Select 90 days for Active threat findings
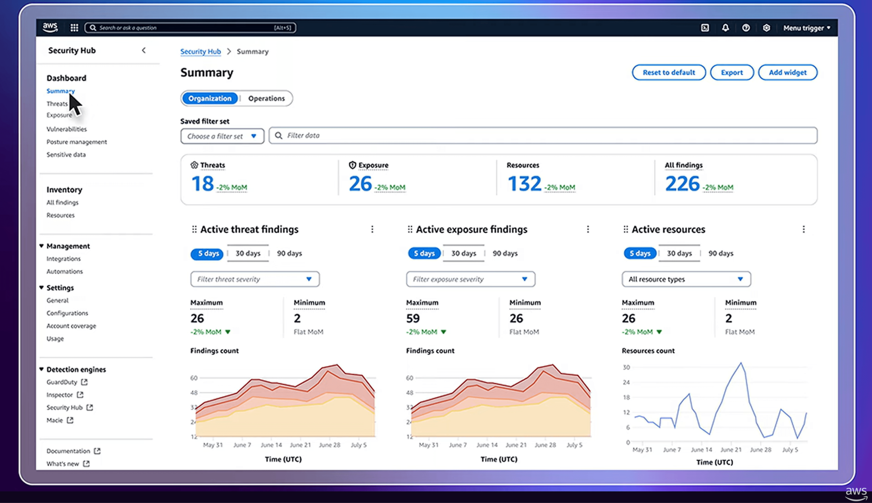The image size is (872, 503). coord(289,253)
